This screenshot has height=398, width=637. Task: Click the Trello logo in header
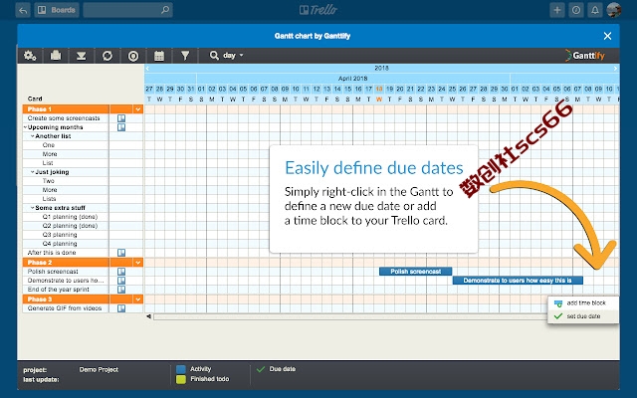(318, 10)
